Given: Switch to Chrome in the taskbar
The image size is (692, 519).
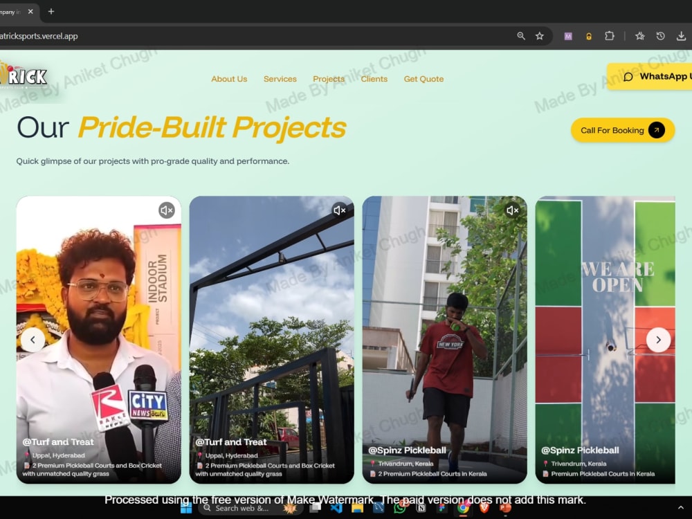Looking at the screenshot, I should 463,508.
